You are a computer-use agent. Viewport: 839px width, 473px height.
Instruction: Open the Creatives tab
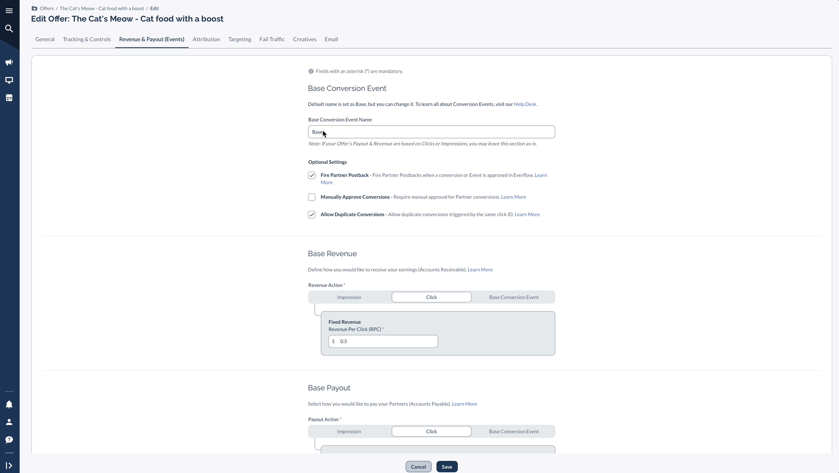click(x=305, y=39)
